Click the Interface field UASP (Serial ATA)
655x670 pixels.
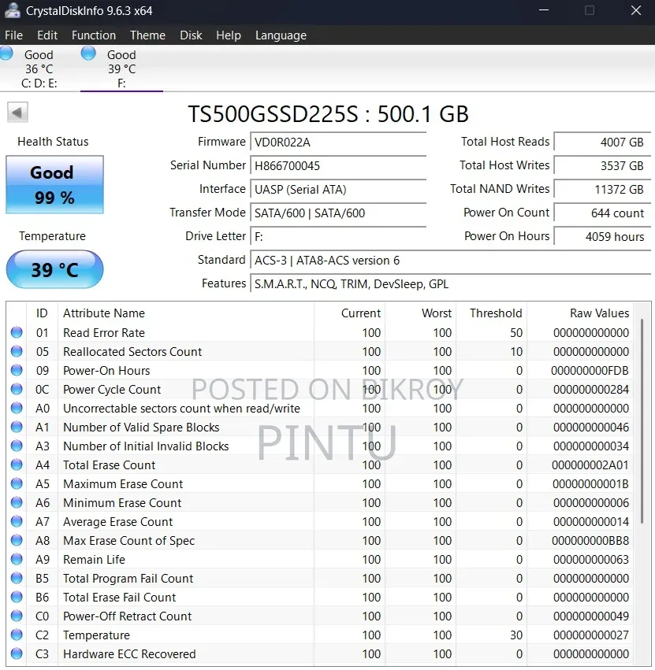coord(338,189)
